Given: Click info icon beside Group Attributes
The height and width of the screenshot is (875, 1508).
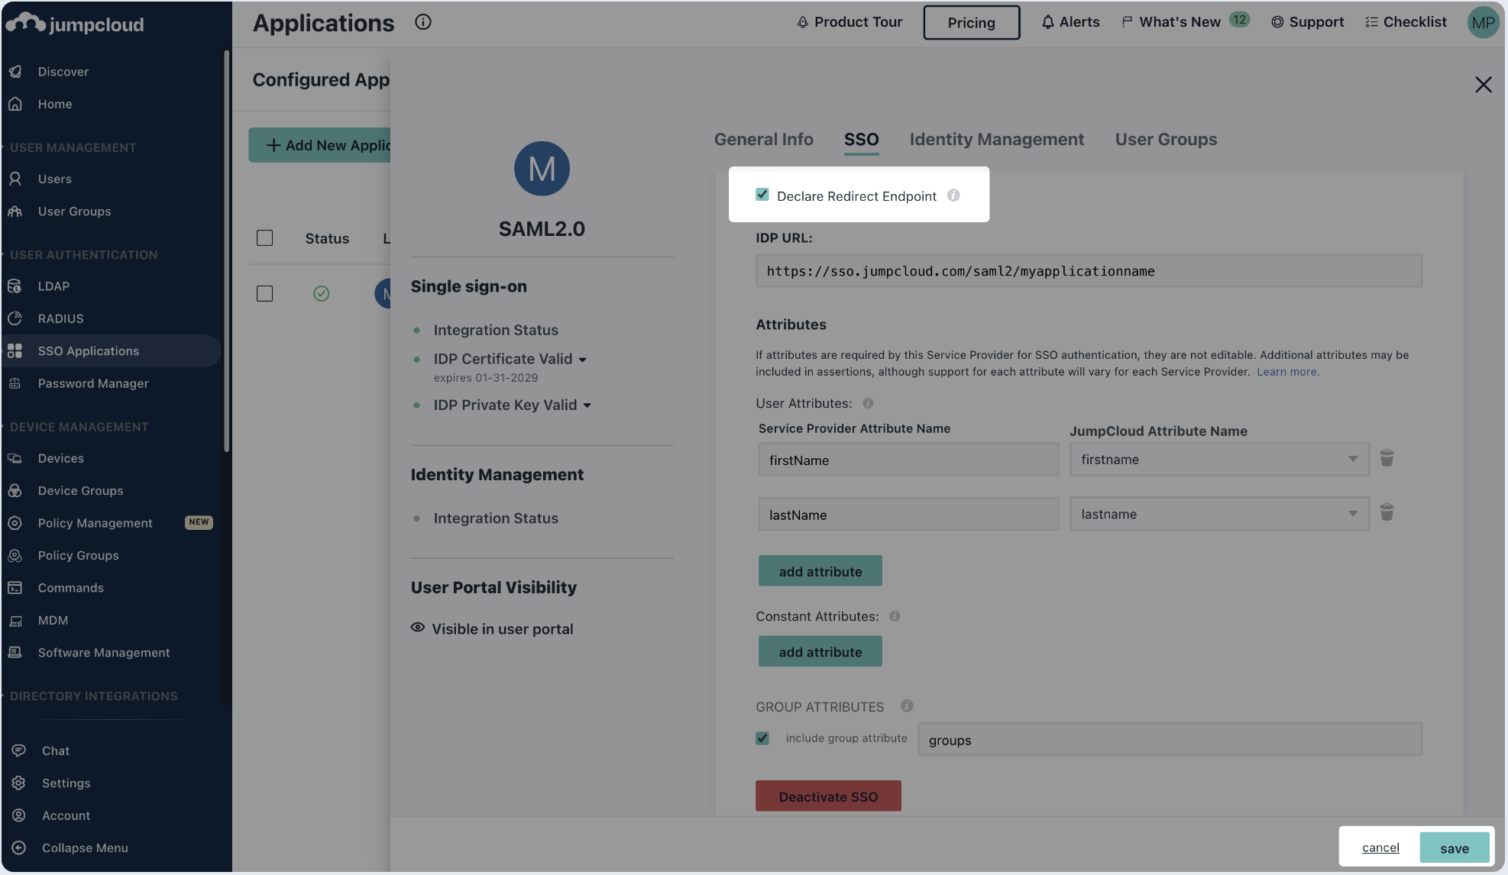Looking at the screenshot, I should pyautogui.click(x=907, y=706).
